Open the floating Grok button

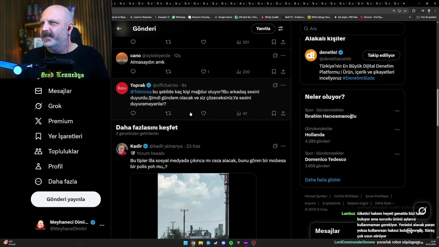click(422, 210)
